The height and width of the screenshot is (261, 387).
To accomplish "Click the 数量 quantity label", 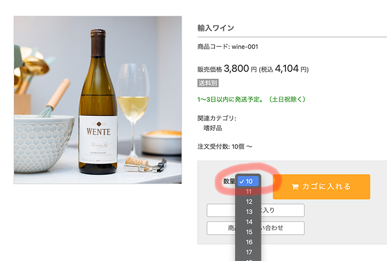I will (x=229, y=181).
